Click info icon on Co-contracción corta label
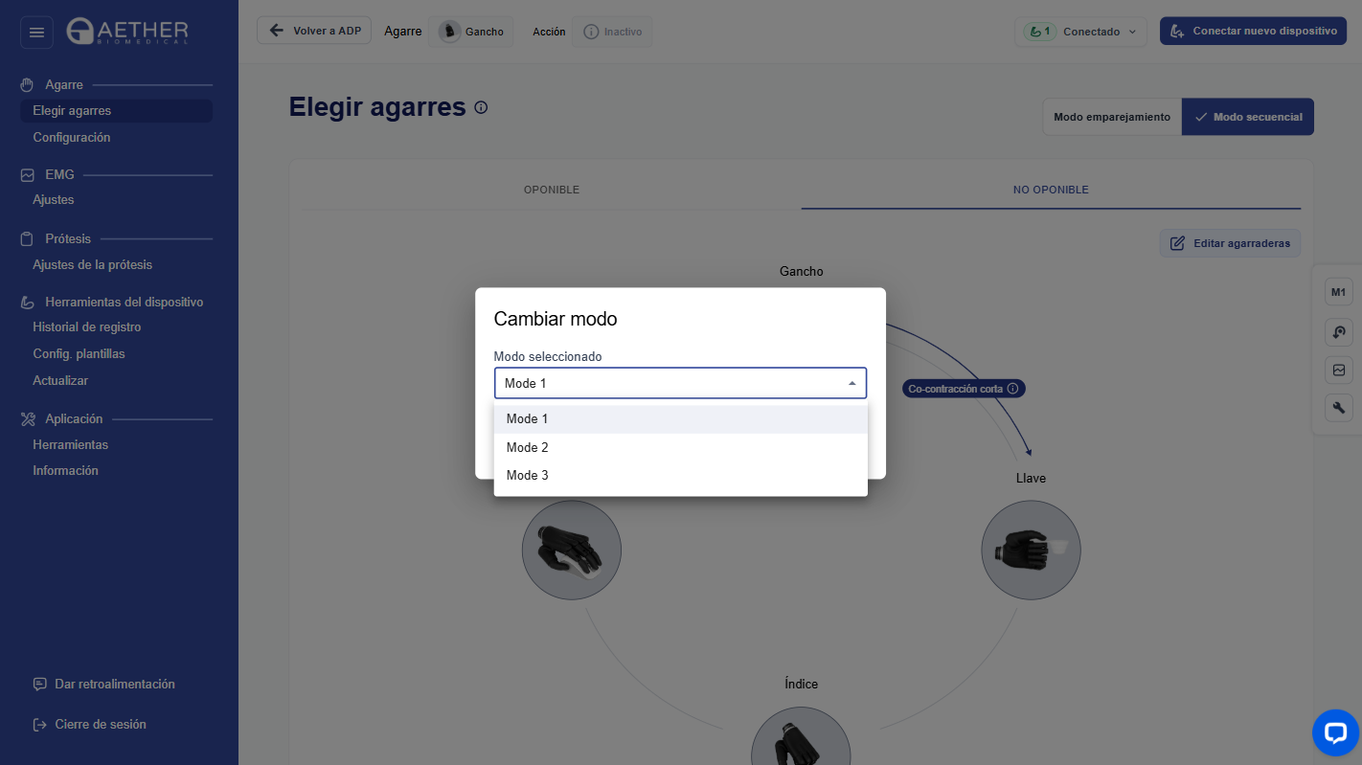This screenshot has width=1362, height=765. [1012, 389]
